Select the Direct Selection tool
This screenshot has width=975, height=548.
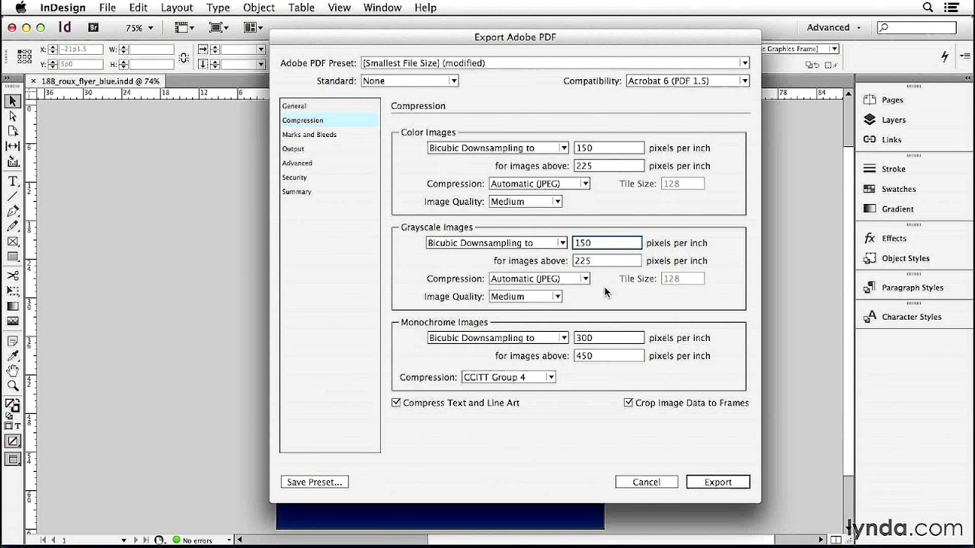click(13, 116)
